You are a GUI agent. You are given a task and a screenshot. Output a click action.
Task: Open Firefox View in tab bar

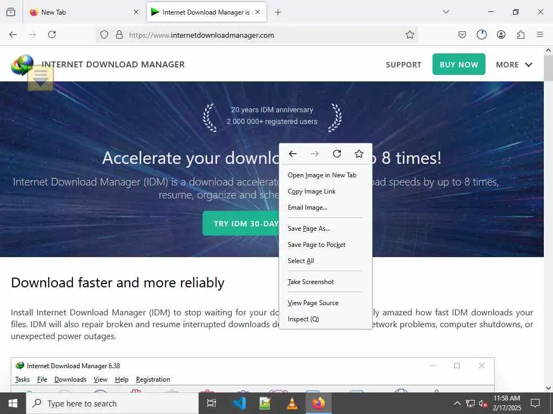tap(11, 12)
